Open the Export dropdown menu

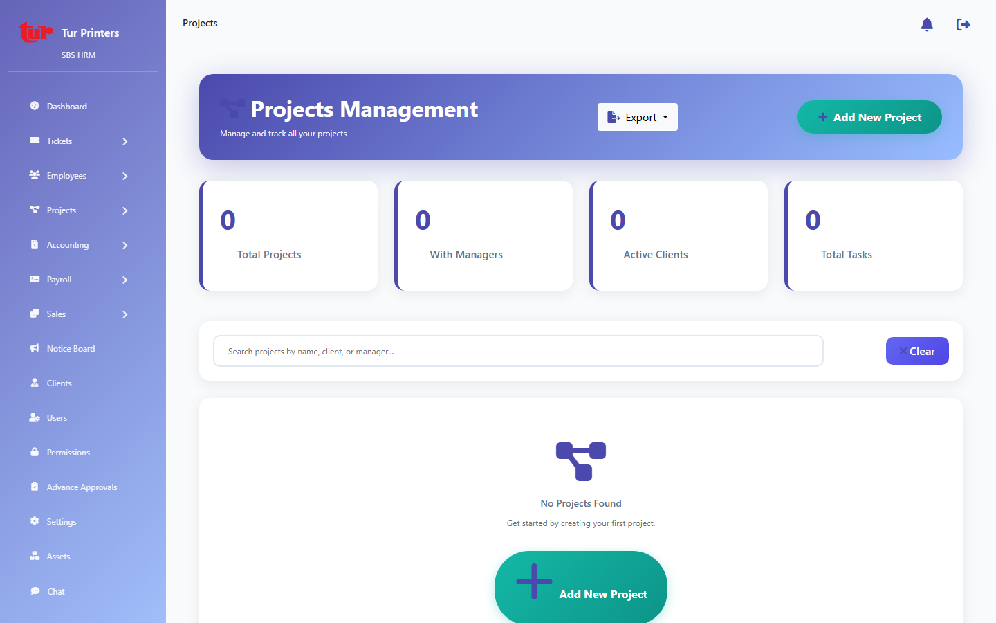tap(637, 117)
